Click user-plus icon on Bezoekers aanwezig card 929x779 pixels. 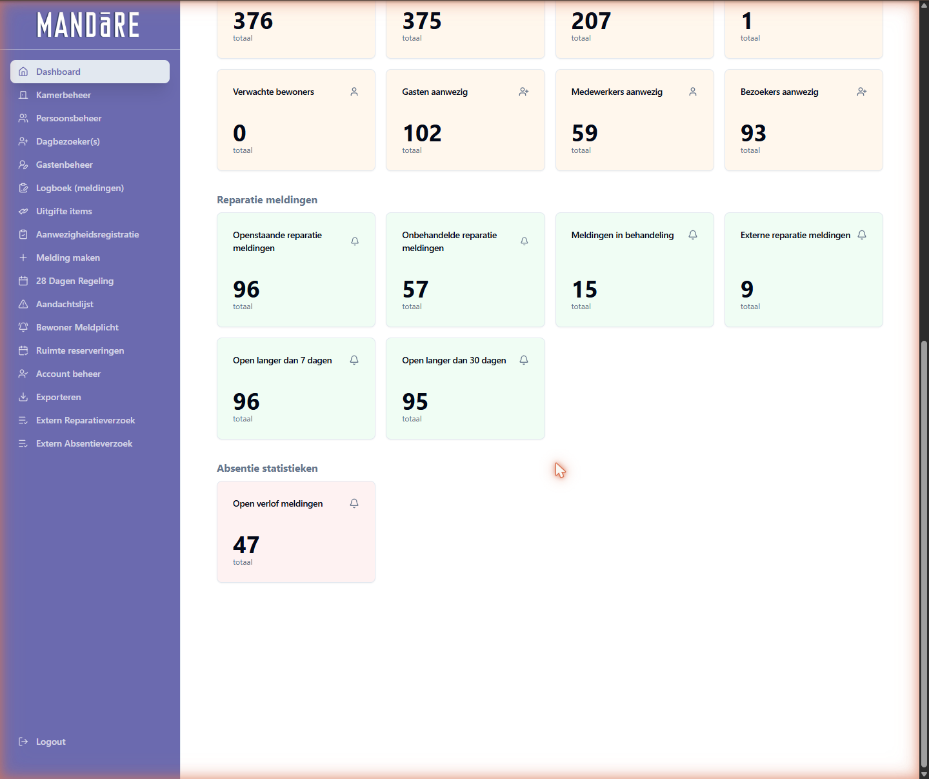[862, 92]
